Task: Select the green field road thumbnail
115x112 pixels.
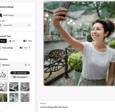Action: click(x=3, y=97)
